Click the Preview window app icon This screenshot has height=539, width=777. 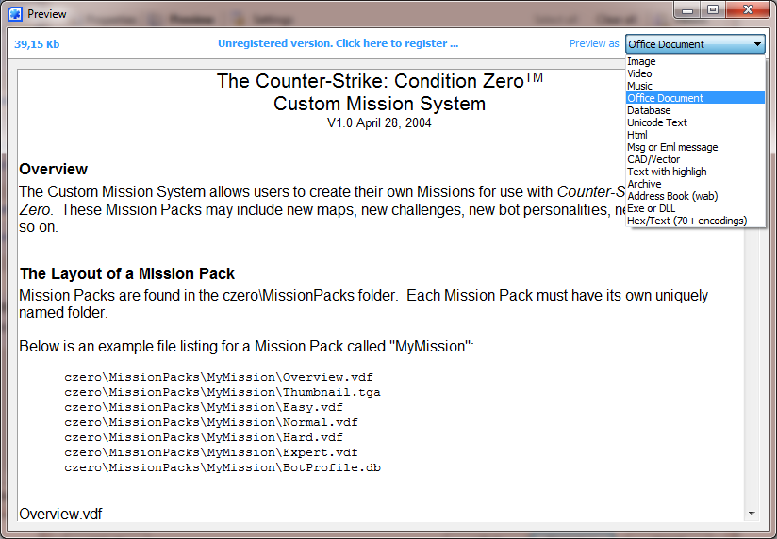click(14, 13)
